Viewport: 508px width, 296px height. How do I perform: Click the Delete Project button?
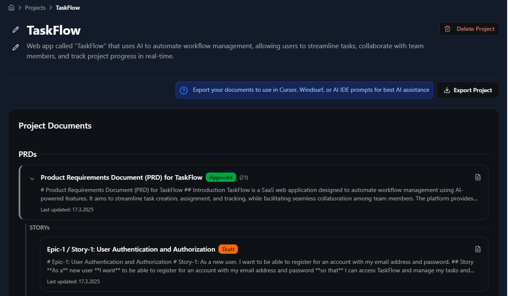tap(469, 29)
